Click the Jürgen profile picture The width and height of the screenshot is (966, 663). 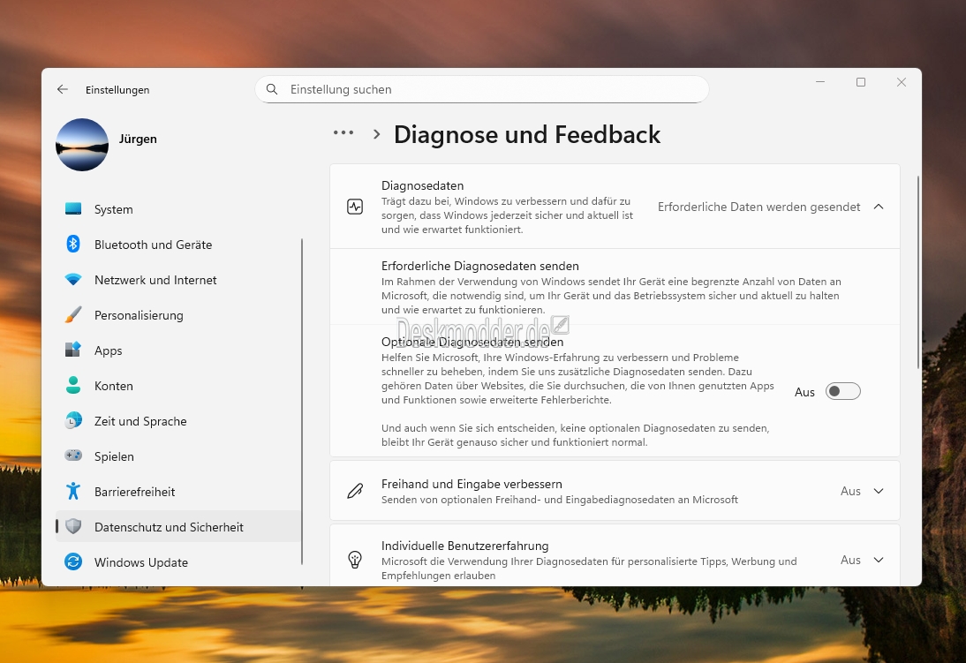click(x=82, y=145)
